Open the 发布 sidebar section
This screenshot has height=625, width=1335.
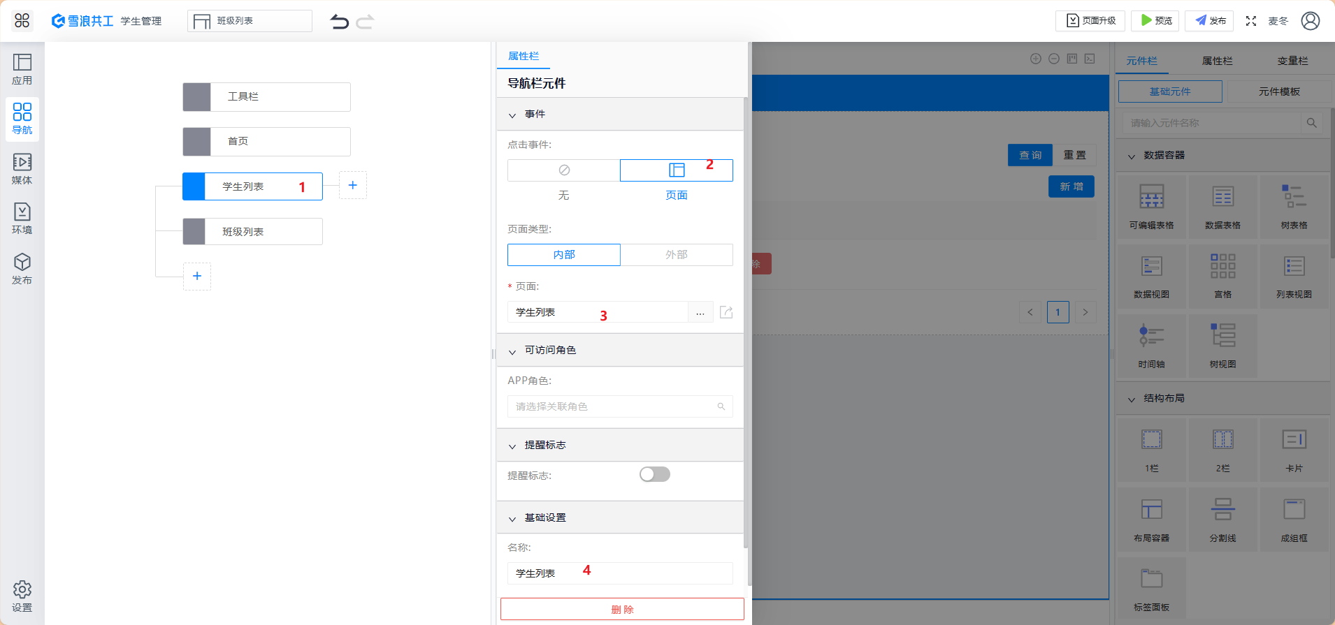pos(22,269)
